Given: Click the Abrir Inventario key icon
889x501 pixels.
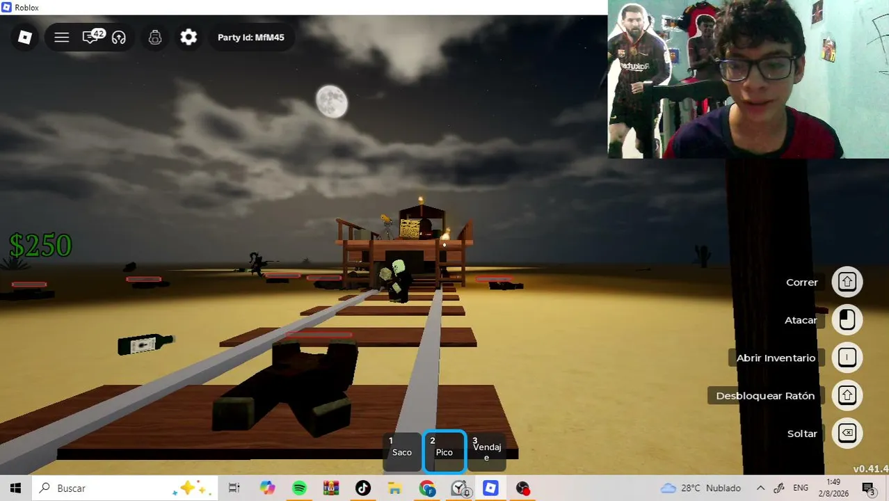Looking at the screenshot, I should 847,358.
